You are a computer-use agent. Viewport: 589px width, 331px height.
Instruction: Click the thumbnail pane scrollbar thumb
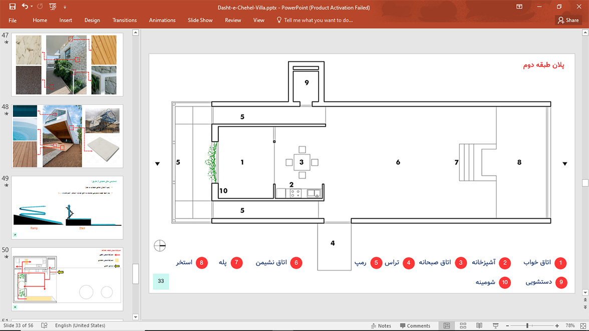click(136, 274)
